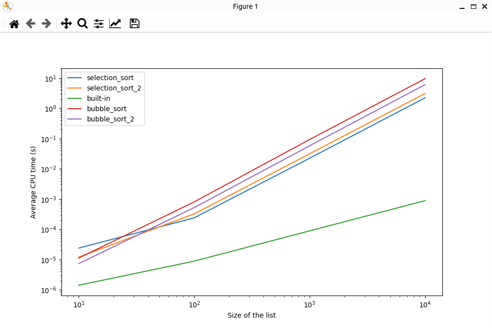Viewport: 492px width, 328px height.
Task: Click the built-in legend label
Action: pos(98,98)
